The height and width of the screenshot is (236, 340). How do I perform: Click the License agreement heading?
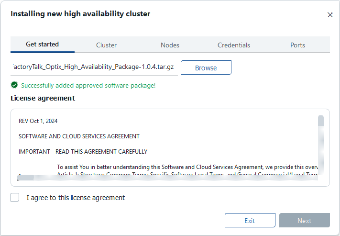[x=43, y=98]
